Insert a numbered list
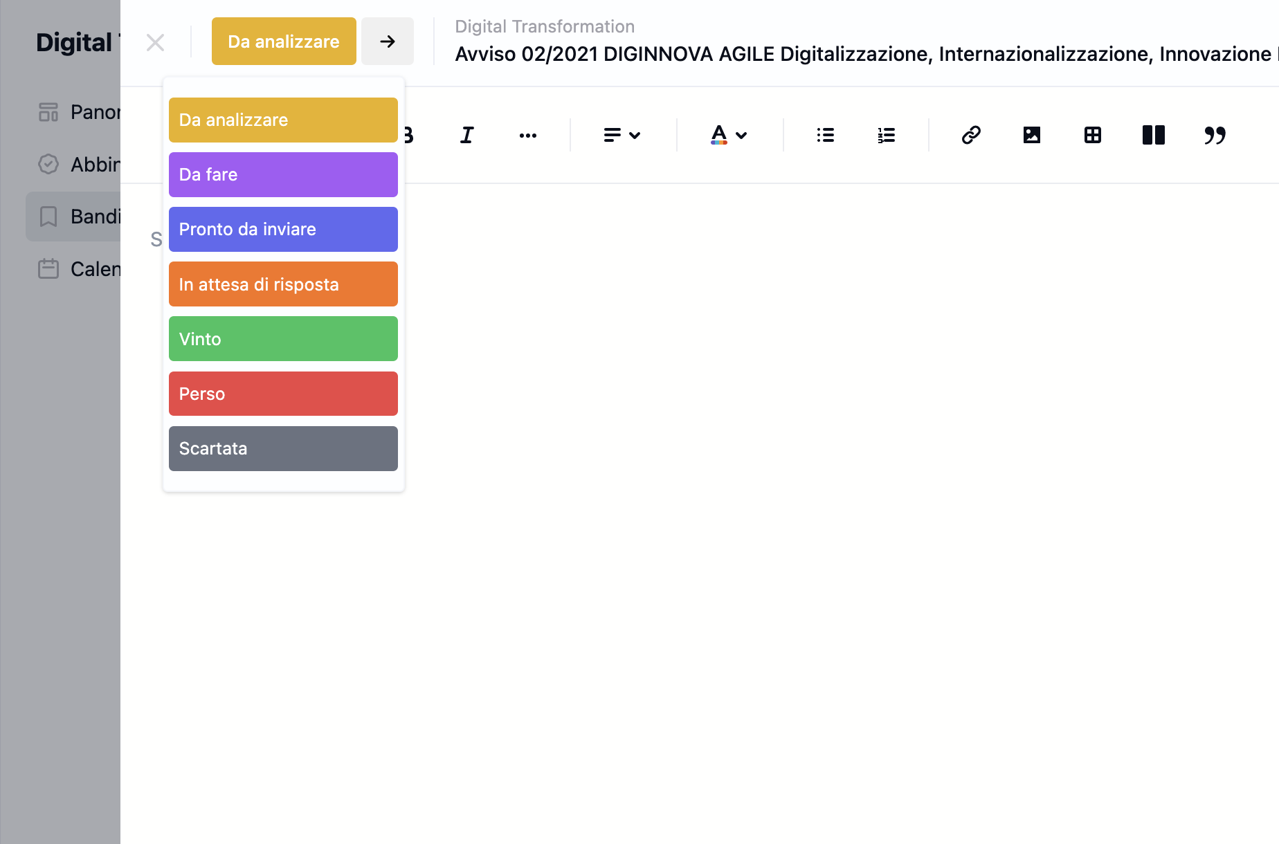 (x=887, y=135)
